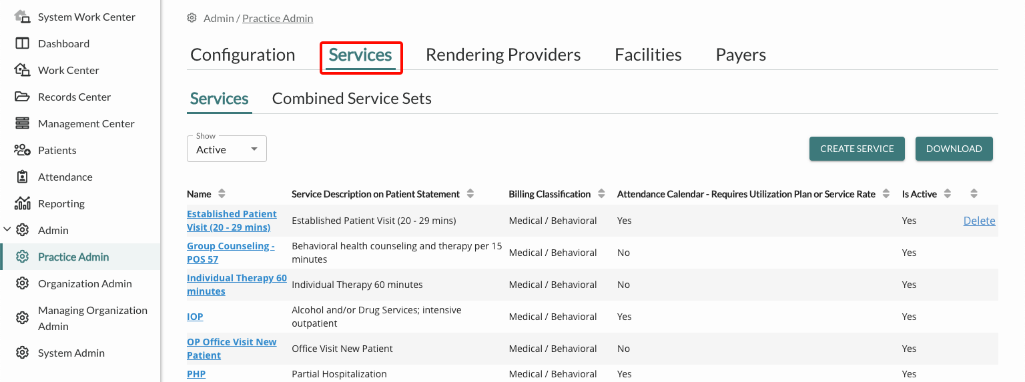Open Records Center folder icon
This screenshot has height=382, width=1025.
click(x=23, y=97)
